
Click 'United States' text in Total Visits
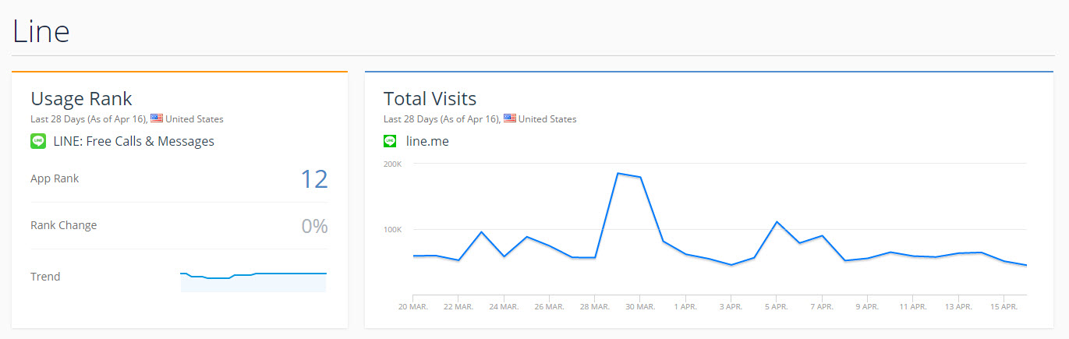(x=547, y=119)
